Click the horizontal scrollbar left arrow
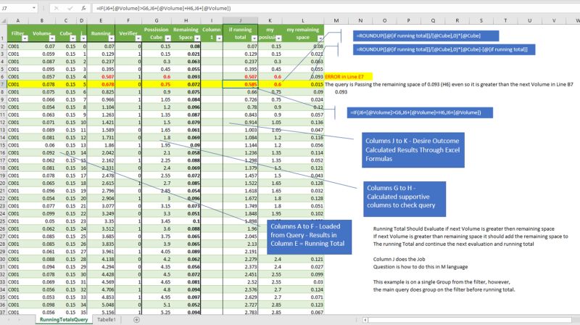Viewport: 580px width, 325px height. tap(365, 320)
